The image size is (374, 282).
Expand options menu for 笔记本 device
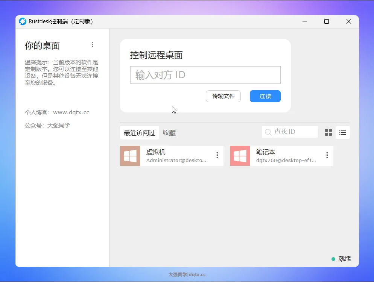pos(327,155)
